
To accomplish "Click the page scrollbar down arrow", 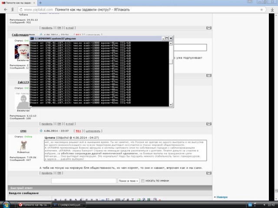I will [276, 199].
